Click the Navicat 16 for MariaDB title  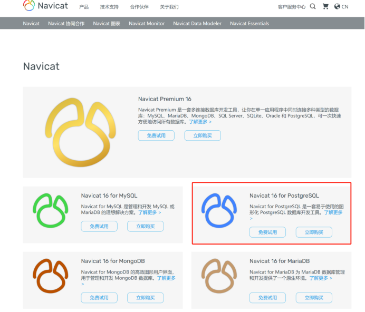[x=280, y=261]
